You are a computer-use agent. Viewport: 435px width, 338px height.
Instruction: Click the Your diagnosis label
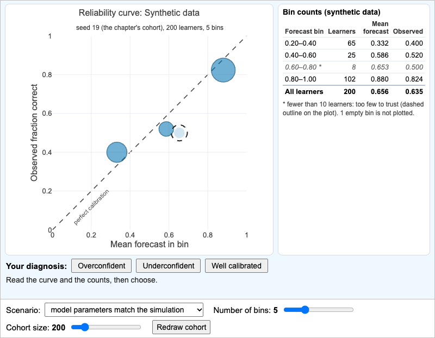[x=36, y=266]
